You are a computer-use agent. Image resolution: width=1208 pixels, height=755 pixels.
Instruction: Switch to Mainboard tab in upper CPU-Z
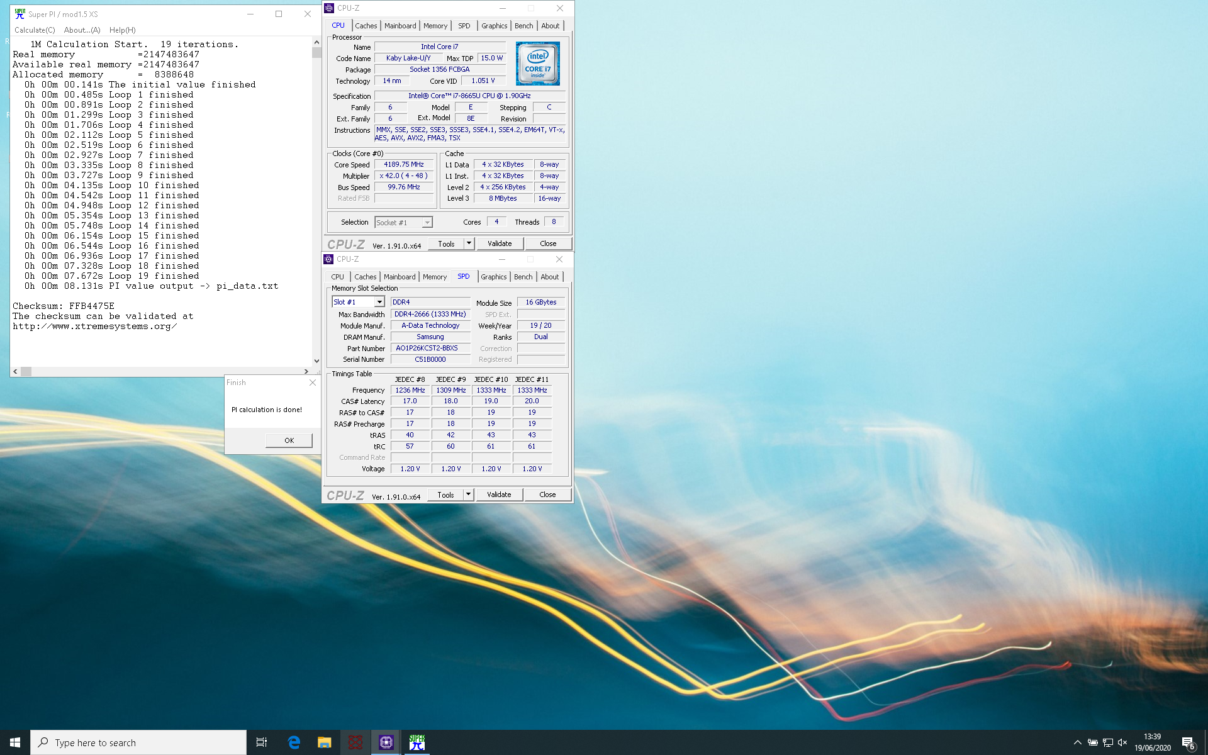tap(400, 26)
